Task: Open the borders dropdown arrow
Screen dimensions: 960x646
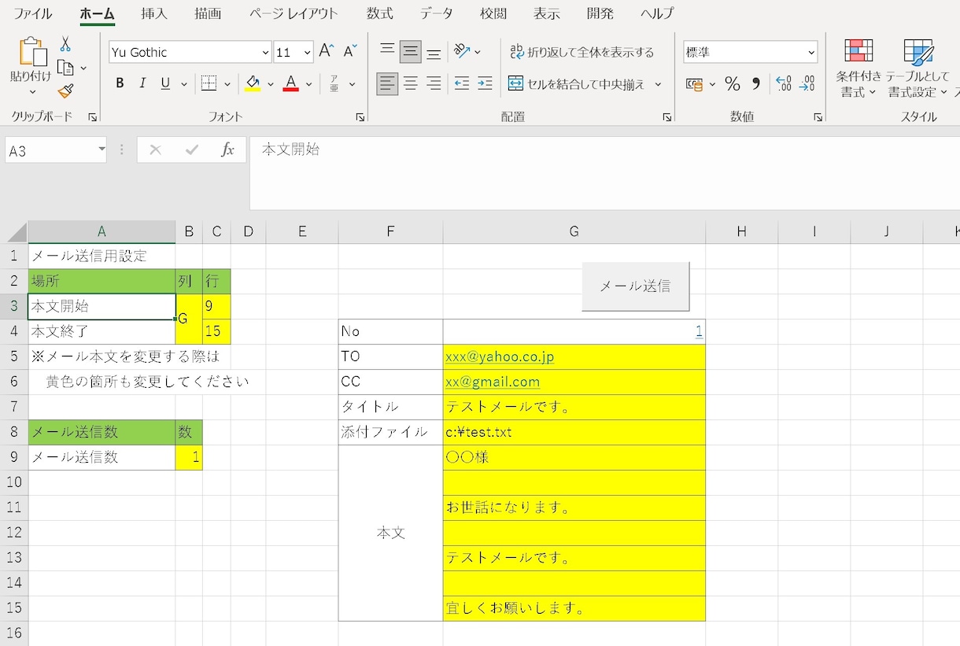Action: [227, 83]
